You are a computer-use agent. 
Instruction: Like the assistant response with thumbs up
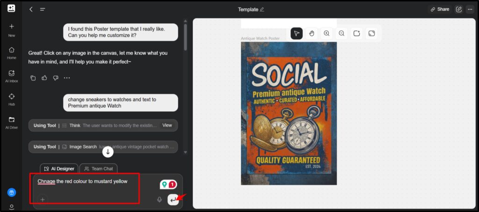(44, 78)
